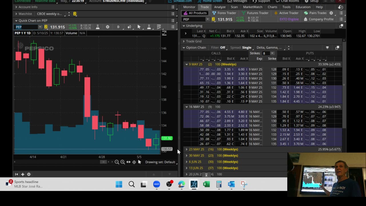
Task: Expand the Trade Grid section
Action: [184, 41]
